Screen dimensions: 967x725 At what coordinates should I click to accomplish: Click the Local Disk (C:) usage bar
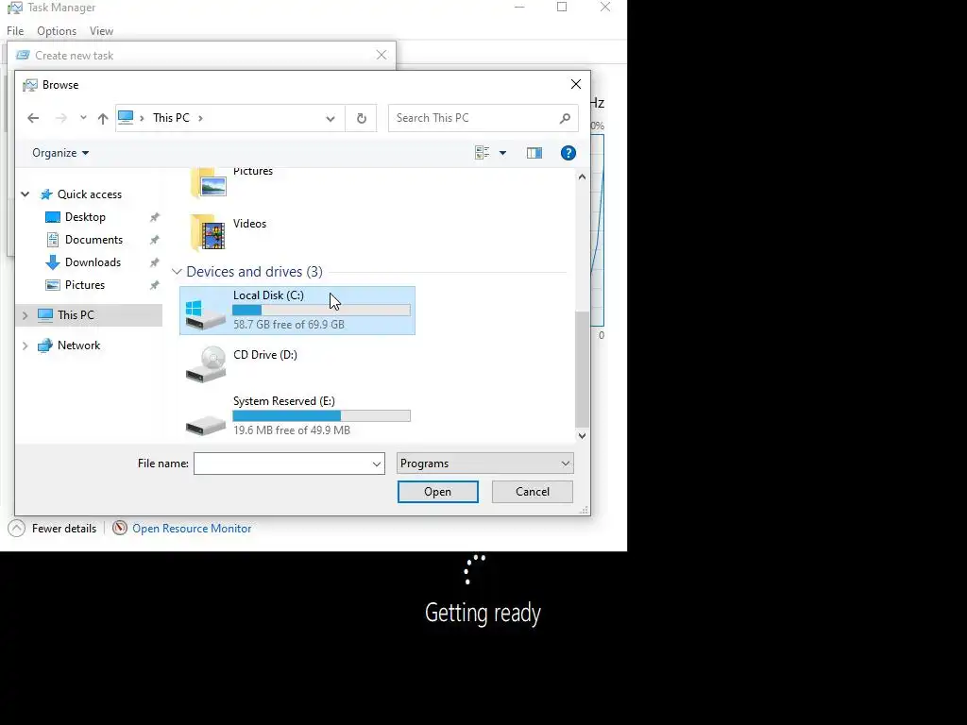(321, 310)
